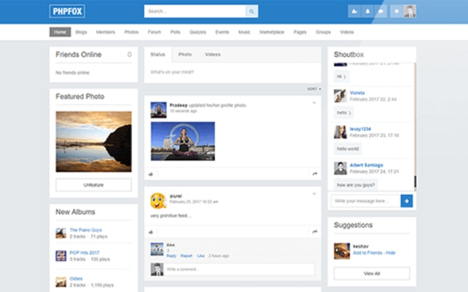The height and width of the screenshot is (292, 468).
Task: Like aiurel's post with thumbs-up icon
Action: (x=151, y=232)
